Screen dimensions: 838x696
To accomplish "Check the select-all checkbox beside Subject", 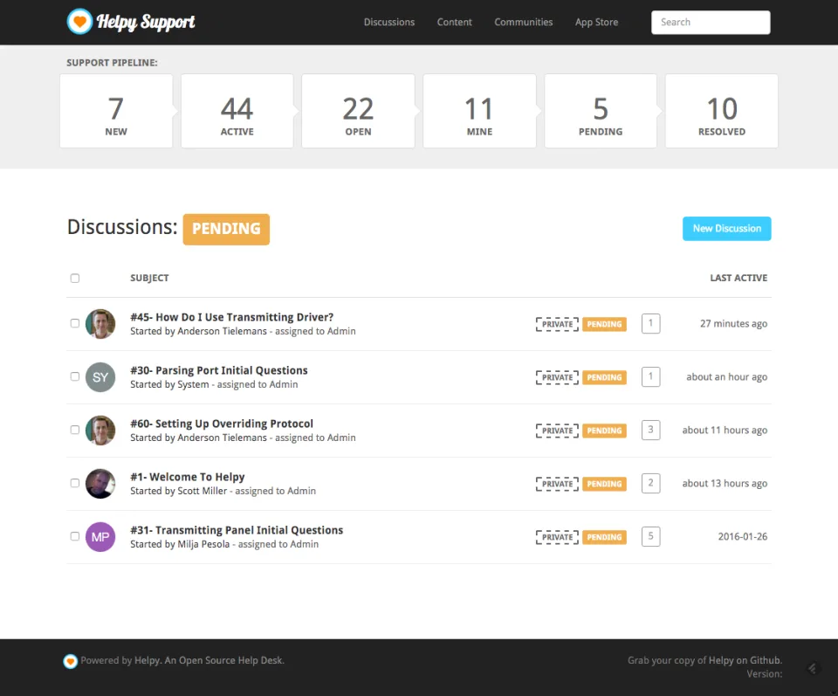I will (75, 278).
